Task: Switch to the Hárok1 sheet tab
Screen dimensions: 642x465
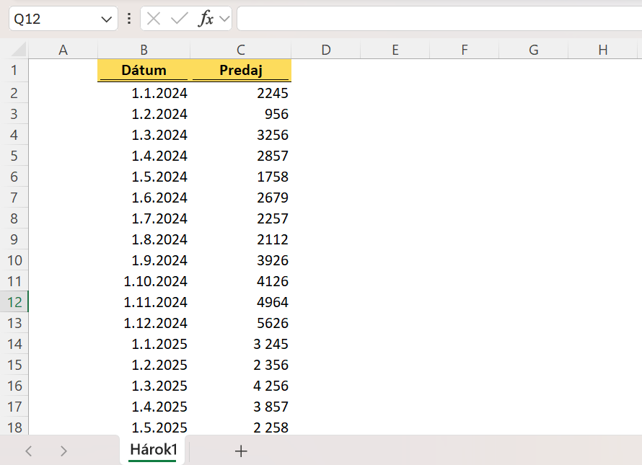Action: pyautogui.click(x=151, y=450)
